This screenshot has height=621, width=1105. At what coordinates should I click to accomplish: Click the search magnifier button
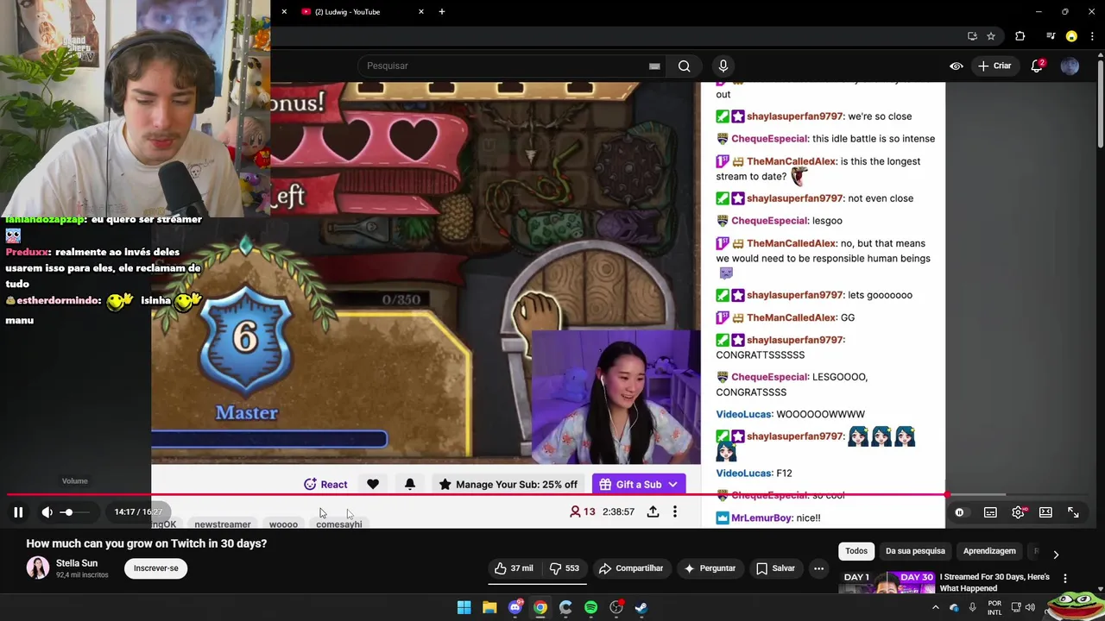click(x=684, y=66)
